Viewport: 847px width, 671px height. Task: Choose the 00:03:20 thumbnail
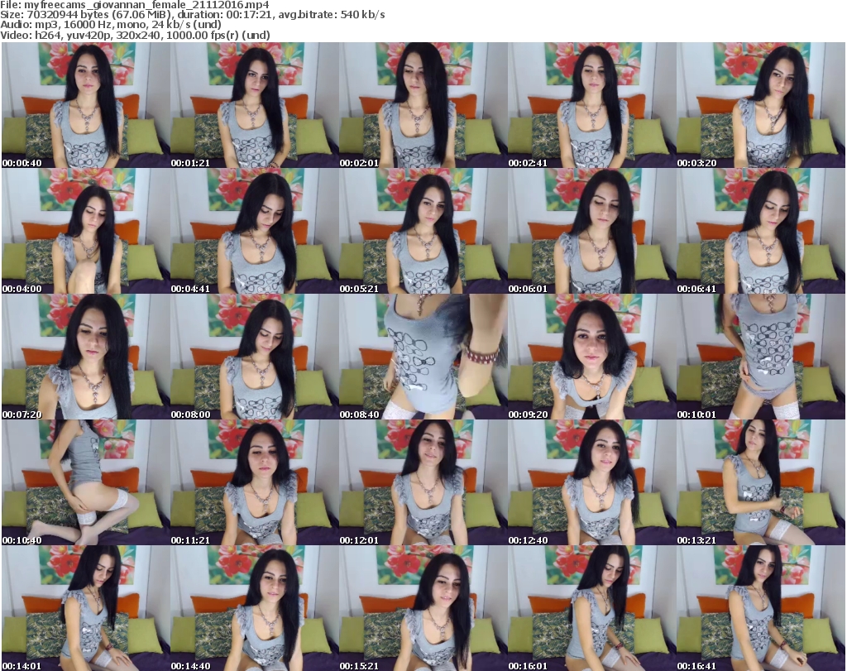761,105
